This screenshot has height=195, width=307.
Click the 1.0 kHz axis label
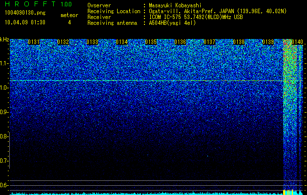(x=4, y=88)
